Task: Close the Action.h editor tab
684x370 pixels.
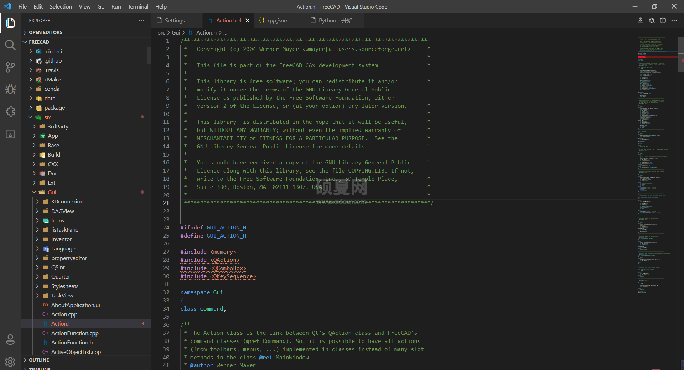Action: click(248, 21)
